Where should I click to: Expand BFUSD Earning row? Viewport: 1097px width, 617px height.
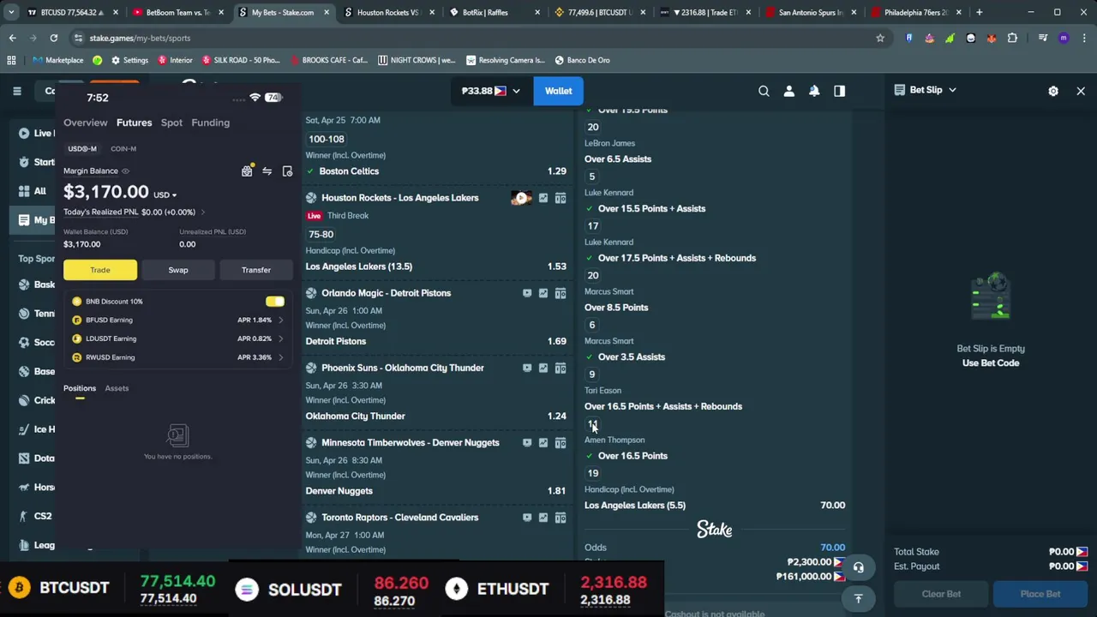click(178, 320)
